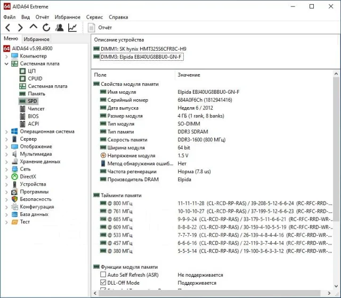Click the Устройства icon
The width and height of the screenshot is (341, 298).
point(14,184)
